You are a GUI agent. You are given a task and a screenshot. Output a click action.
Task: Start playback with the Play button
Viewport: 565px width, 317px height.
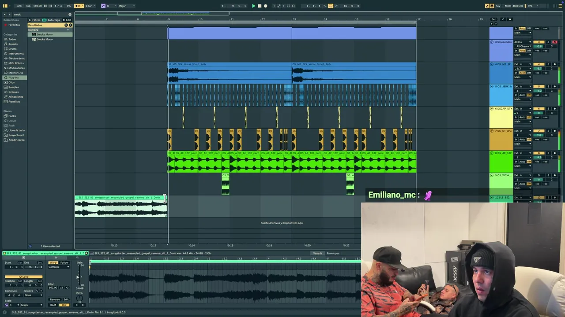pos(254,6)
